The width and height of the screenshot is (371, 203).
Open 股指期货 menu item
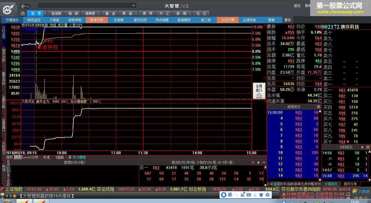(184, 20)
